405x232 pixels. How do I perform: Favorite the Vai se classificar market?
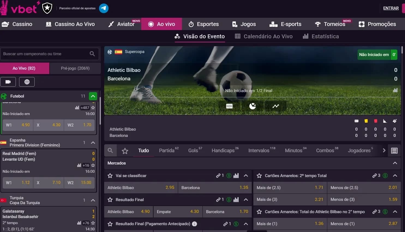pos(110,176)
